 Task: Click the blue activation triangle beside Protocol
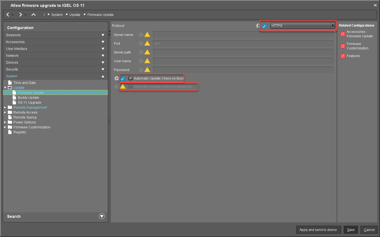(x=264, y=26)
